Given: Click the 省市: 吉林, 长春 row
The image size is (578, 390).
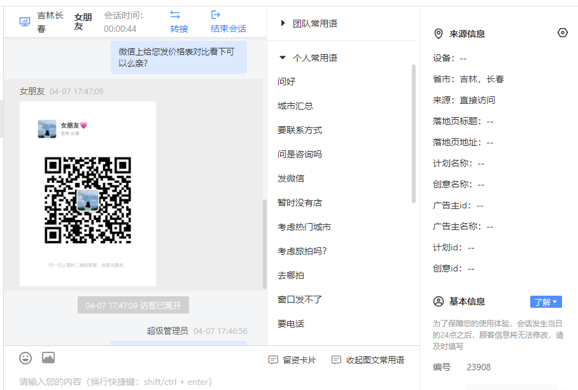Looking at the screenshot, I should (x=468, y=79).
